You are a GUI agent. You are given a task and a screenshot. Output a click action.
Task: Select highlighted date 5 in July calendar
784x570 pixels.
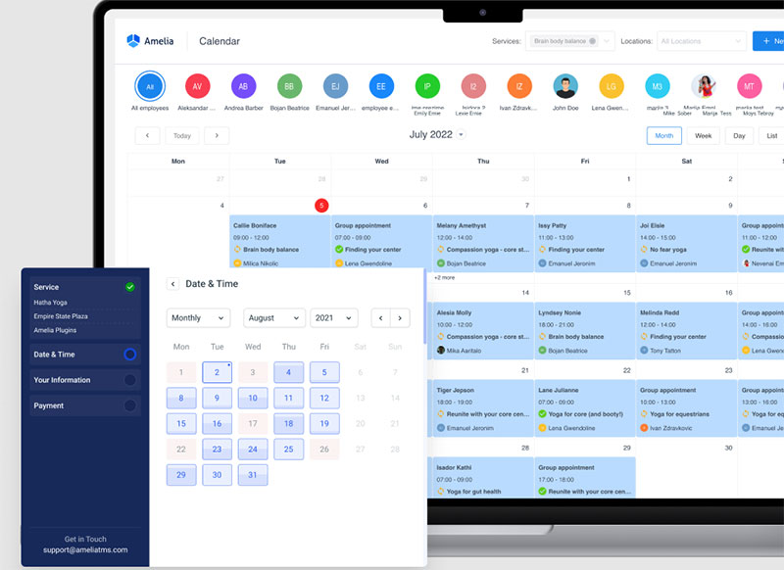point(321,206)
